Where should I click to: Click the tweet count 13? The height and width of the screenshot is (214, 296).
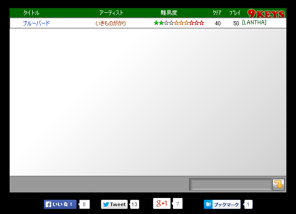(x=135, y=204)
